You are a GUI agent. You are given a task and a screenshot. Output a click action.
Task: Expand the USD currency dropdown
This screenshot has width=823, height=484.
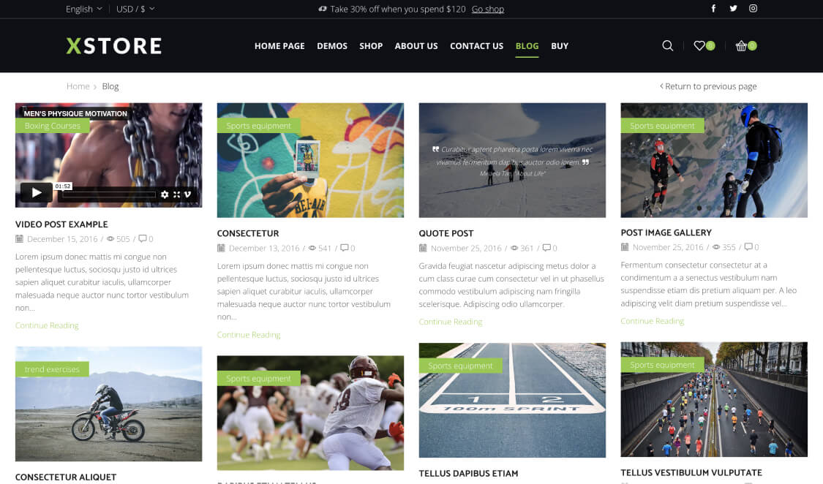135,9
